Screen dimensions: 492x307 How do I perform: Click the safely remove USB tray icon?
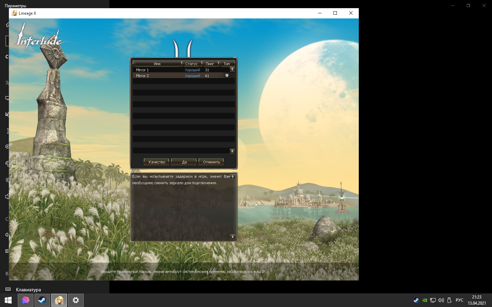tap(450, 300)
